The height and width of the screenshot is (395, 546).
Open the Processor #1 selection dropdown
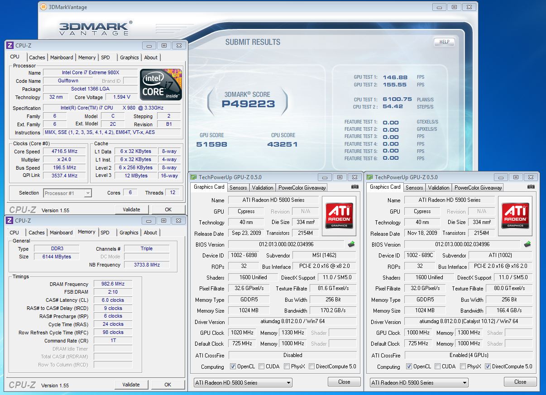[67, 193]
